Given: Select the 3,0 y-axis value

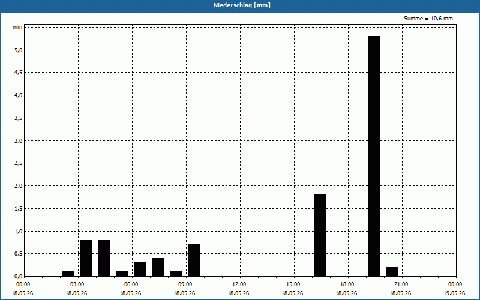Looking at the screenshot, I should pos(19,140).
